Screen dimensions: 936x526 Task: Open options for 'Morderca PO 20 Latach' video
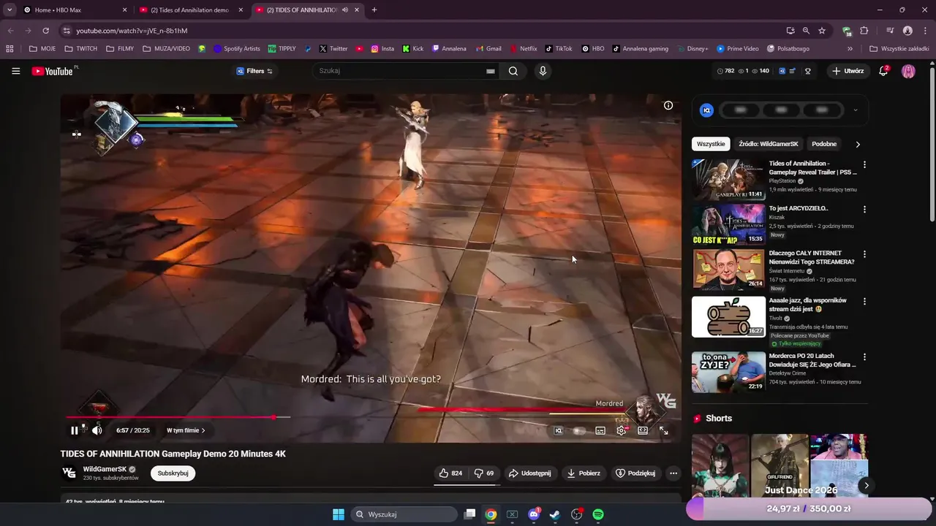[864, 357]
